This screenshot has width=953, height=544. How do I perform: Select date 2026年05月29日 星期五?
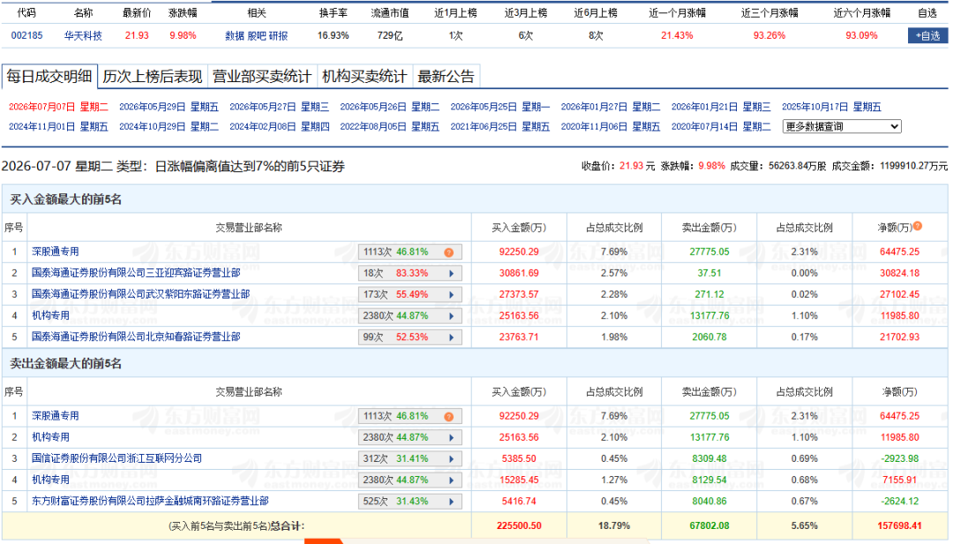[169, 107]
